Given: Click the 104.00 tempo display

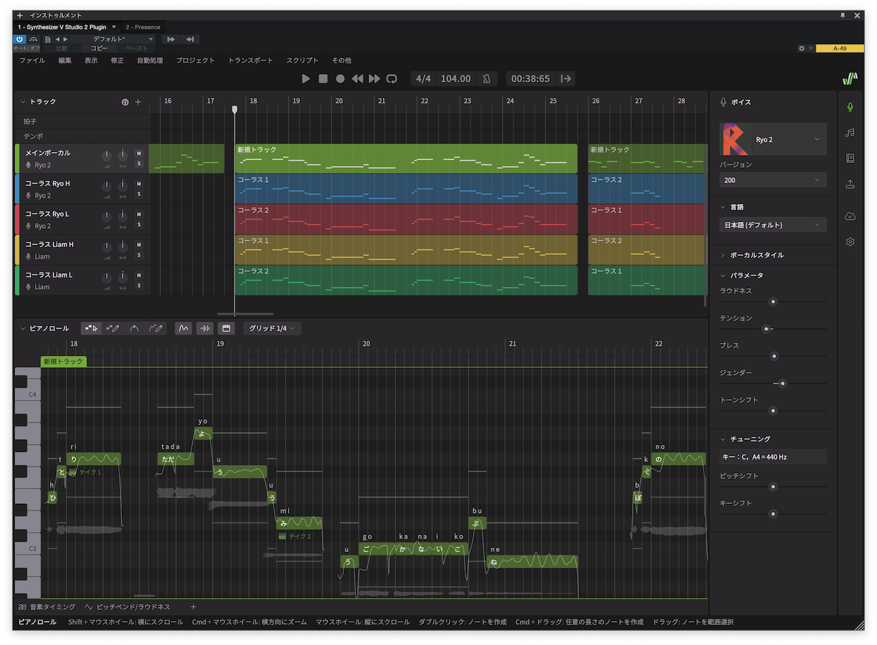Looking at the screenshot, I should click(456, 79).
